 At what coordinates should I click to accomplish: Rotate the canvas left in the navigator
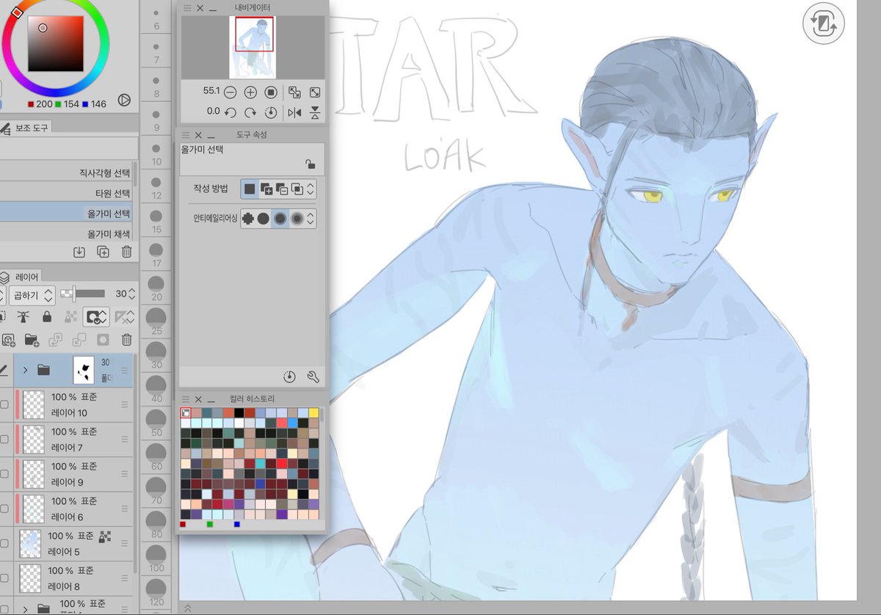[x=230, y=112]
